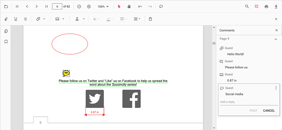Print the document

click(x=266, y=7)
